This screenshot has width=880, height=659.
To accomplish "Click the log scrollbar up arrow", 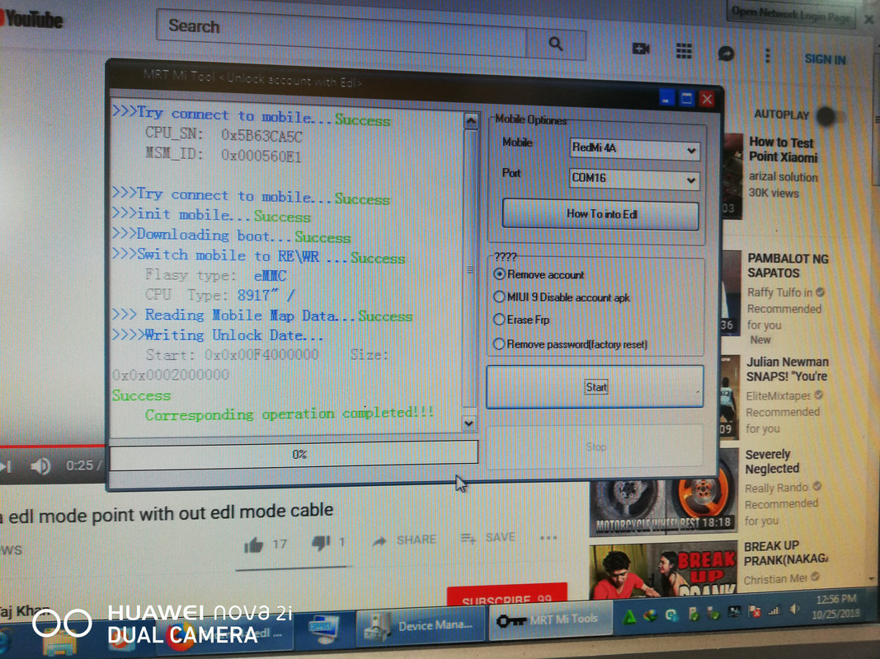I will pos(470,121).
